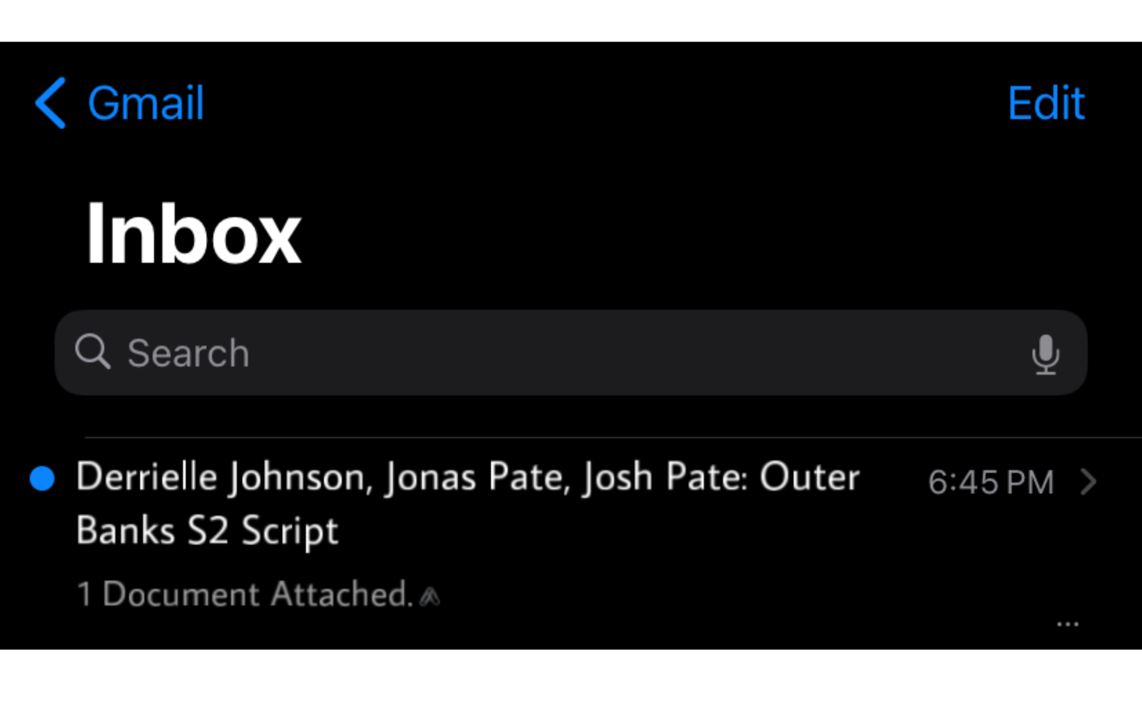The height and width of the screenshot is (717, 1142).
Task: Tap the three-dot ellipsis in the email row
Action: point(1068,624)
